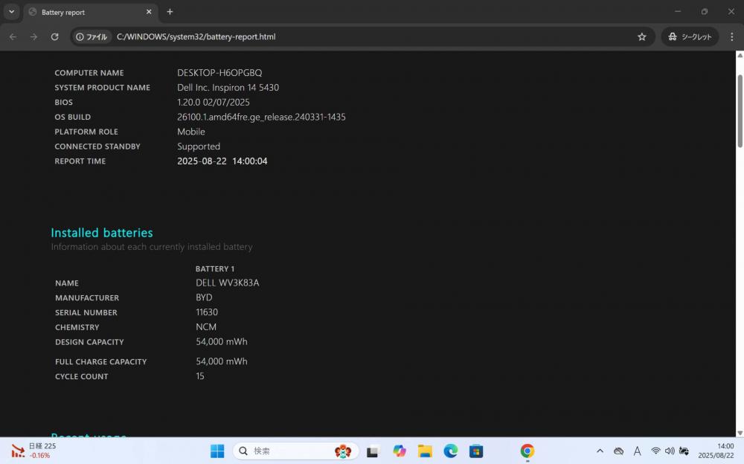This screenshot has height=464, width=744.
Task: Click the cloud sync tray icon
Action: 618,451
